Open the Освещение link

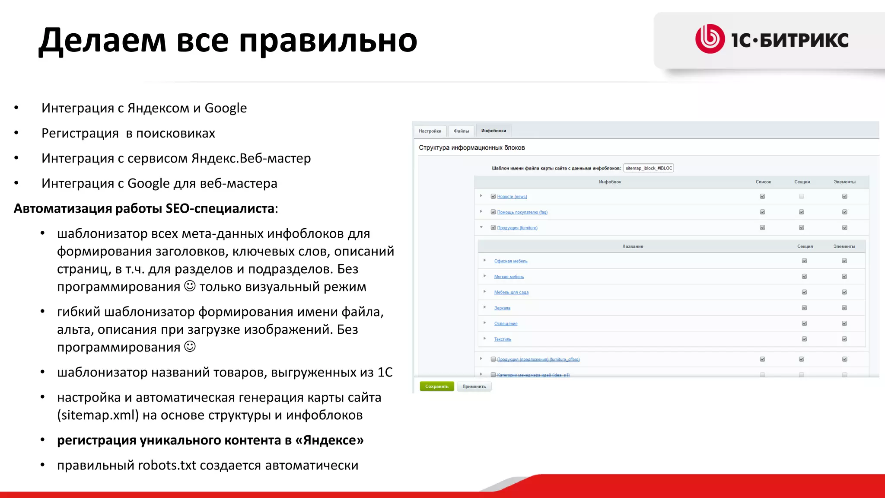506,324
